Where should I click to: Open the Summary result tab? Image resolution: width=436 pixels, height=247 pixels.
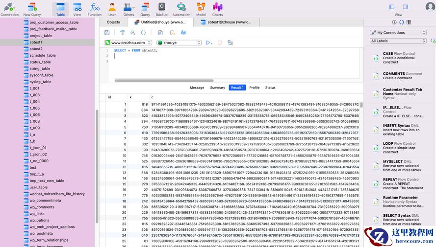217,88
